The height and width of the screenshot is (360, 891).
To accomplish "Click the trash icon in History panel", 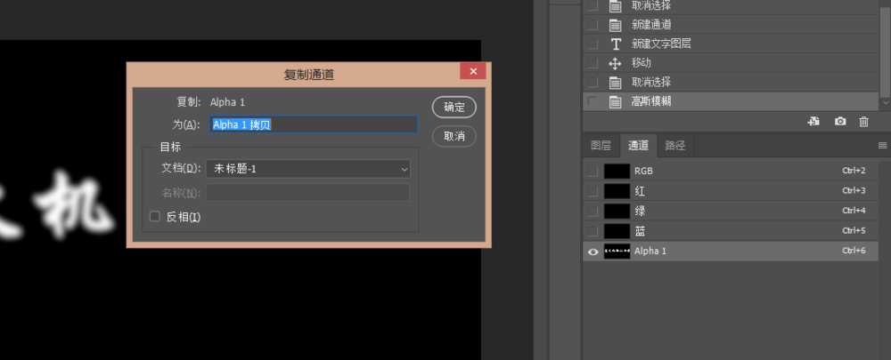I will [x=863, y=121].
